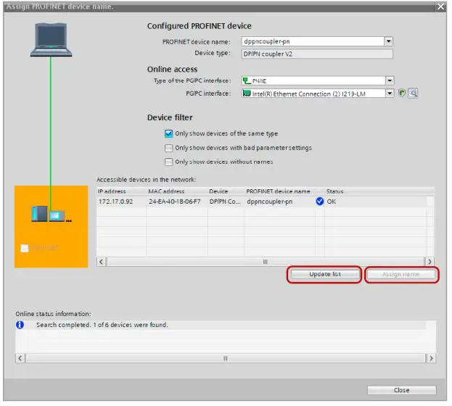Click the Update list button

(325, 274)
